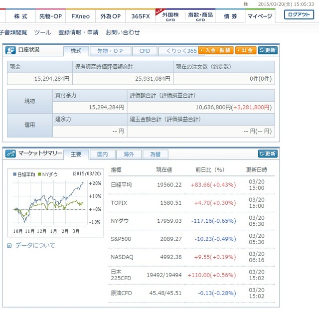Screen dimensions: 319x310
Task: Click the arrow icon beside データについて
Action: pos(9,246)
